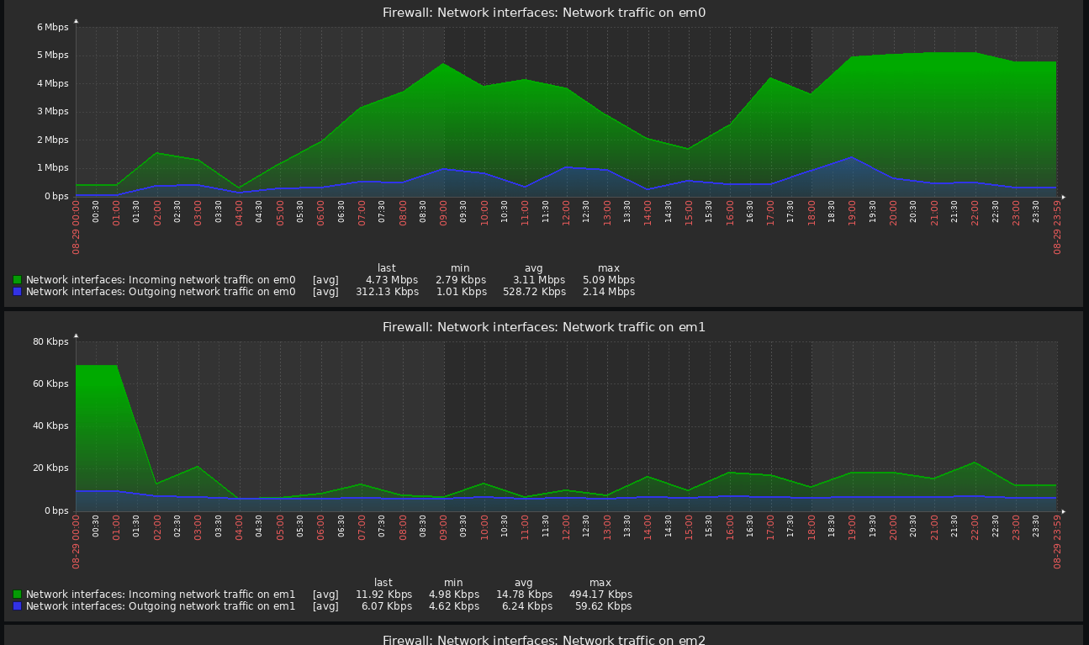Click Incoming network traffic on em0 legend label
1089x645 pixels.
[161, 280]
